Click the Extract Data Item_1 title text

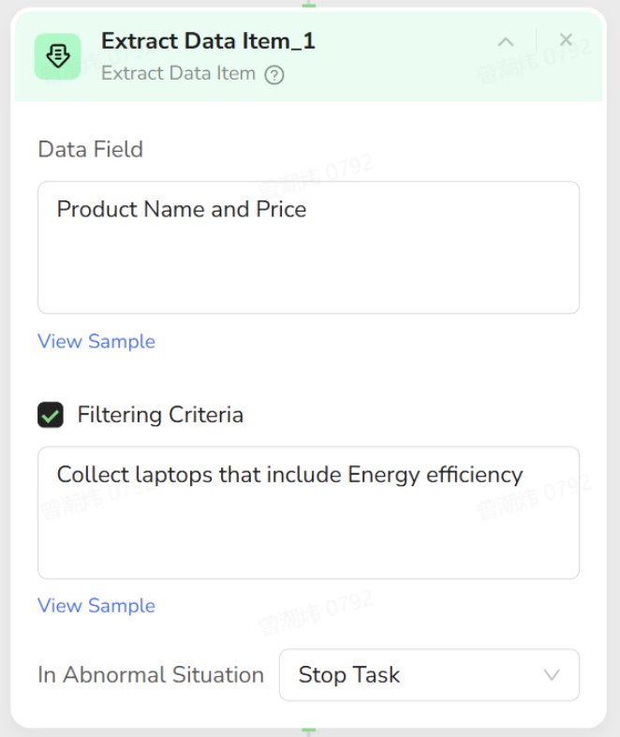[208, 41]
